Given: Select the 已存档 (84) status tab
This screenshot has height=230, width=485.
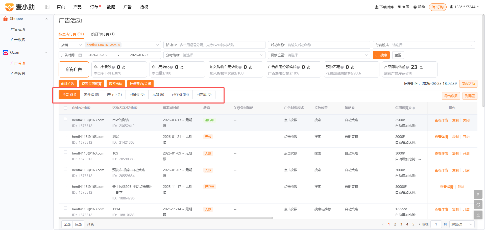Looking at the screenshot, I should click(180, 94).
